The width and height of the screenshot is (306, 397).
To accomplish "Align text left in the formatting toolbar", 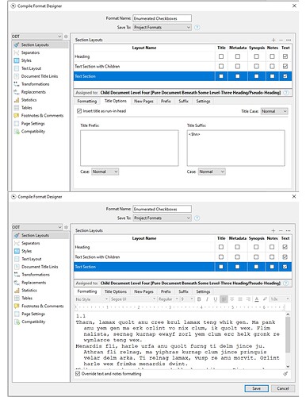I will [224, 299].
